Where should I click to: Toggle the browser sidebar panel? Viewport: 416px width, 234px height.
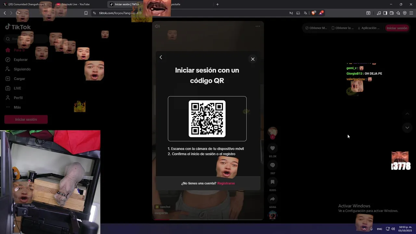[385, 13]
